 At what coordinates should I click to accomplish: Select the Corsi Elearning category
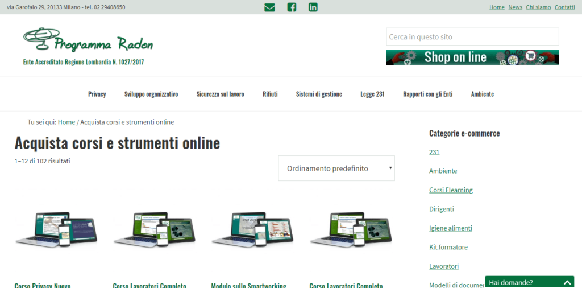[x=451, y=190]
